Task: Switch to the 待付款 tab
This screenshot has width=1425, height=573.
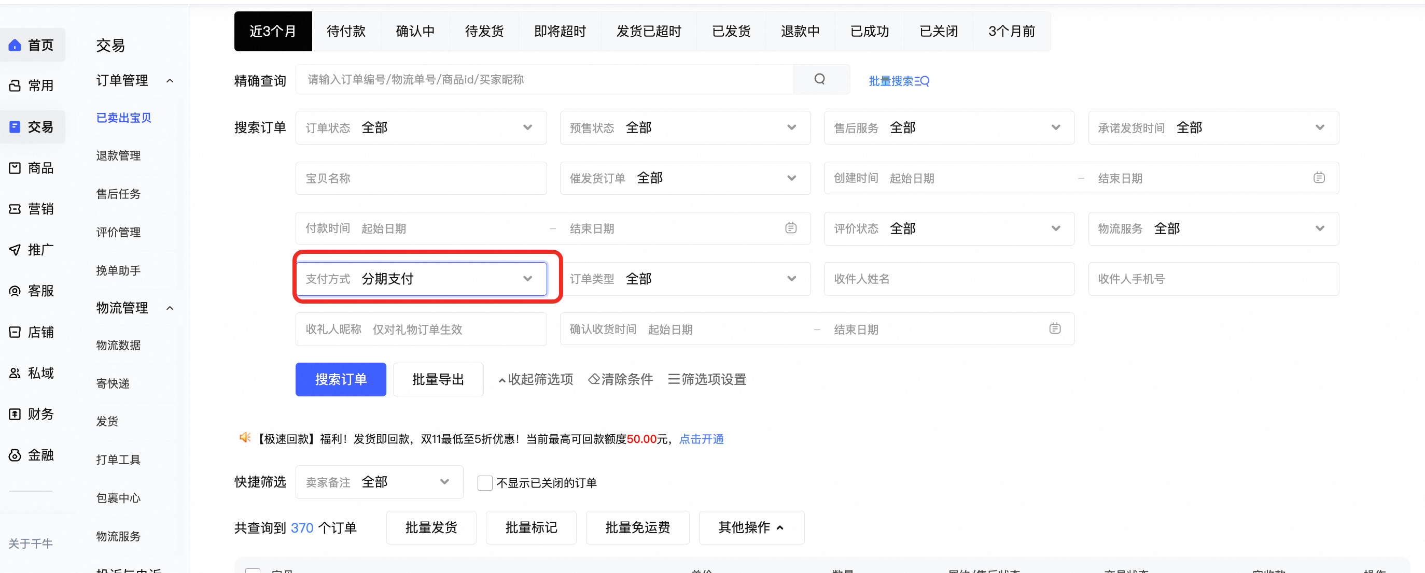Action: (346, 32)
